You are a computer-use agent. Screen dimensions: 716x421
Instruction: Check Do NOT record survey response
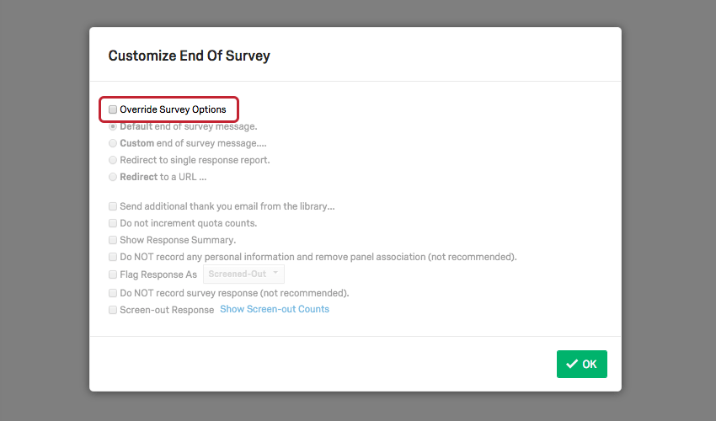coord(113,293)
